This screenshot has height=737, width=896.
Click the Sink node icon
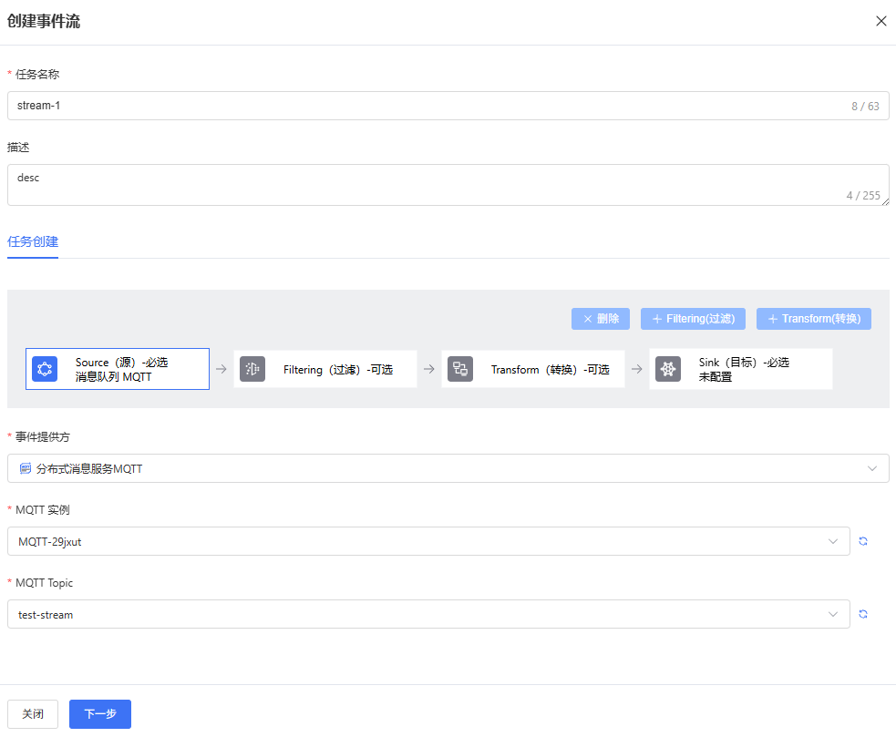pos(668,369)
